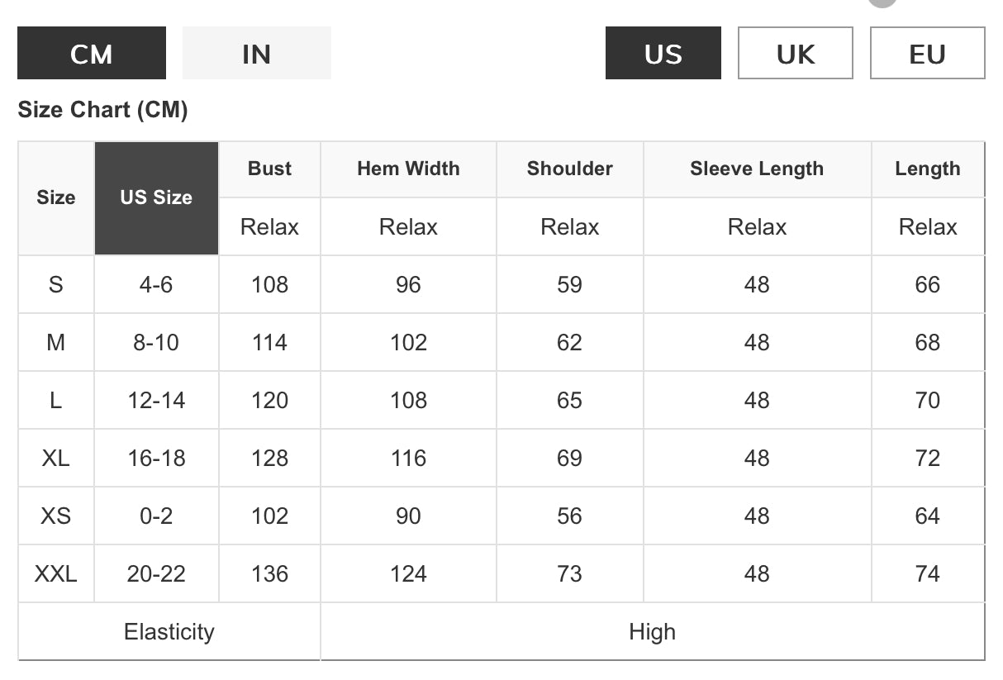Click the Hem Width column header
This screenshot has width=1003, height=680.
coord(408,169)
